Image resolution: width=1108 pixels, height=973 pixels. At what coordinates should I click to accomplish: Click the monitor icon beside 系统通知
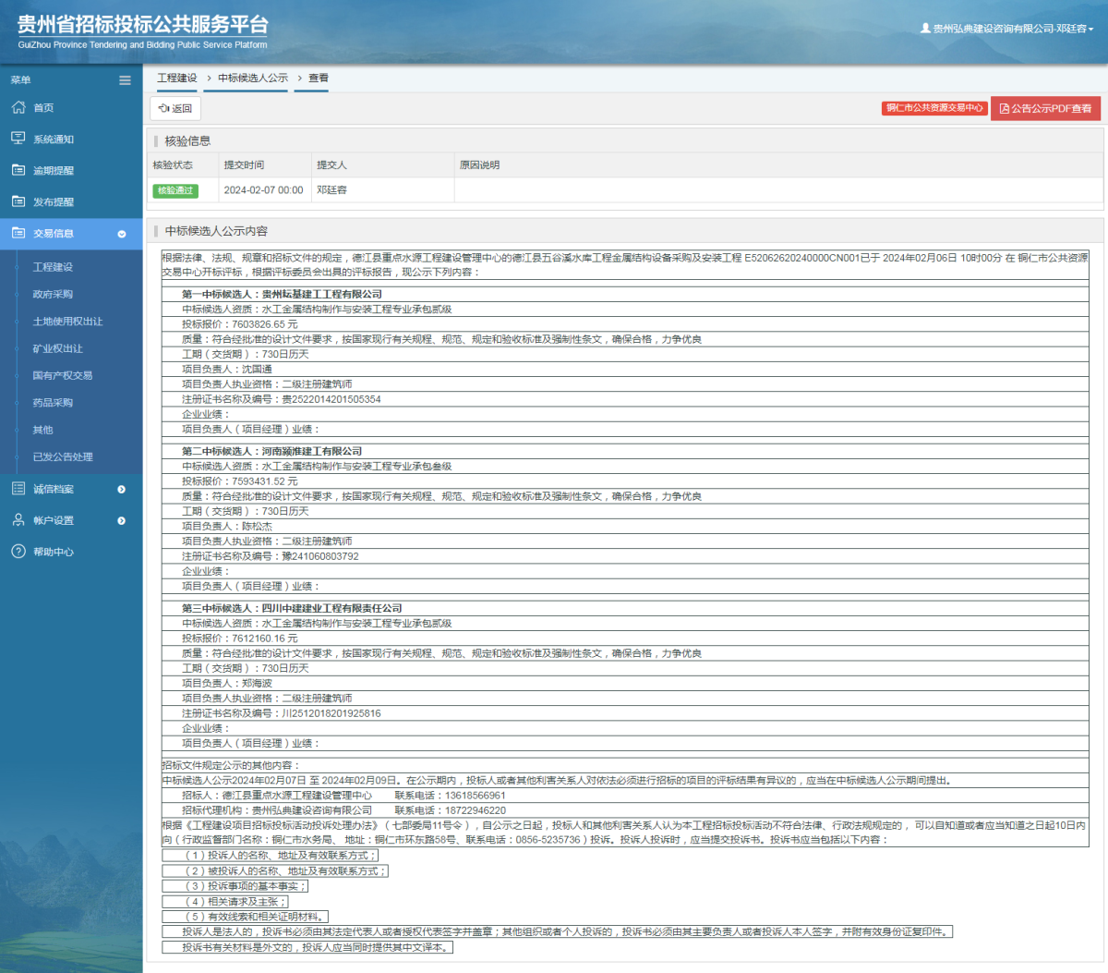[18, 139]
